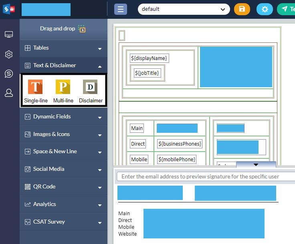Click the green send button

tap(287, 9)
